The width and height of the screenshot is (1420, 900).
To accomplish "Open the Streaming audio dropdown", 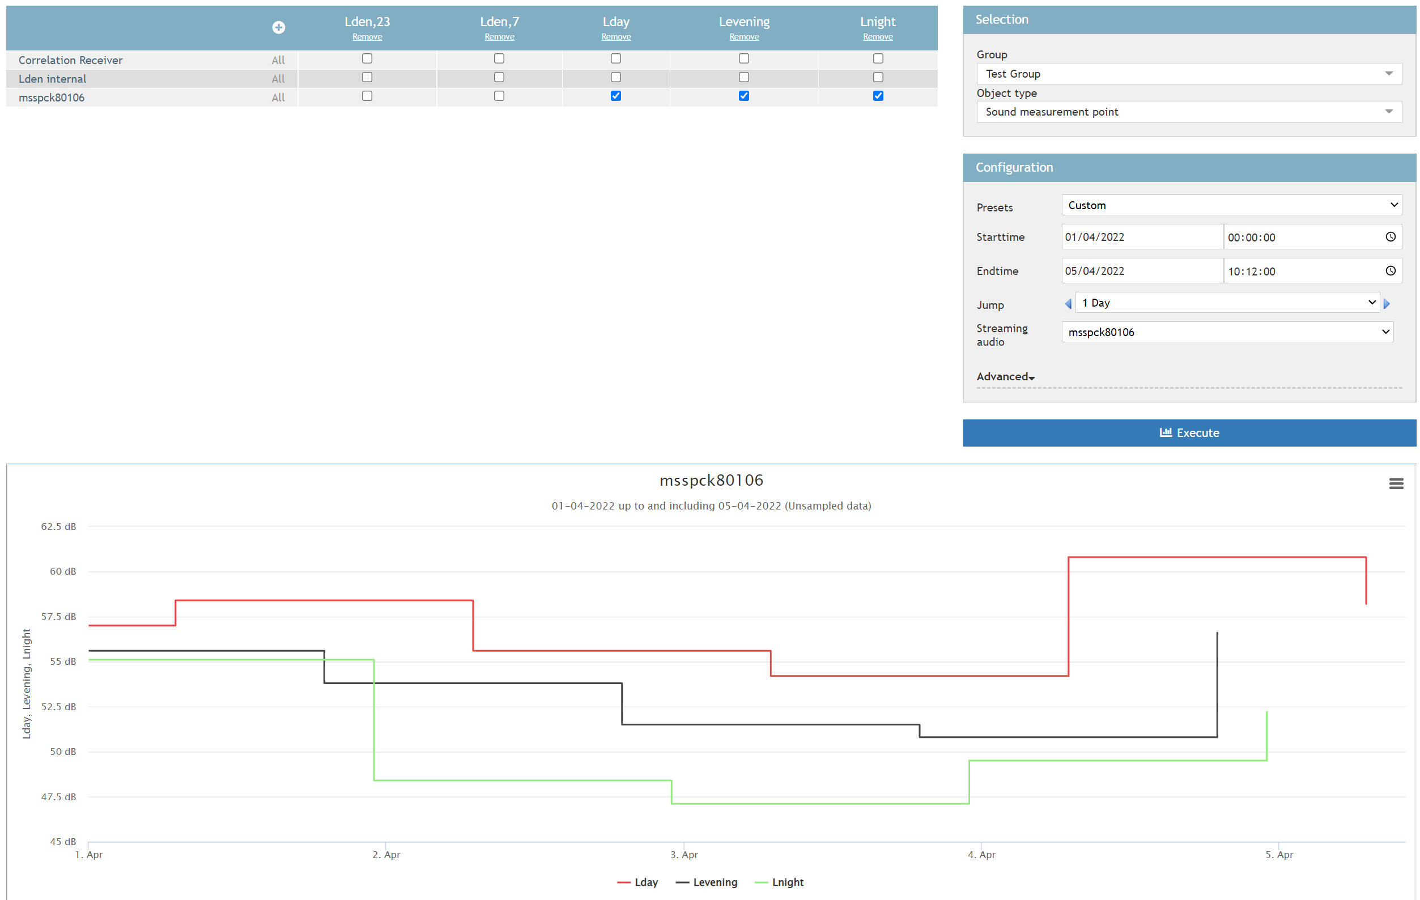I will pyautogui.click(x=1227, y=332).
